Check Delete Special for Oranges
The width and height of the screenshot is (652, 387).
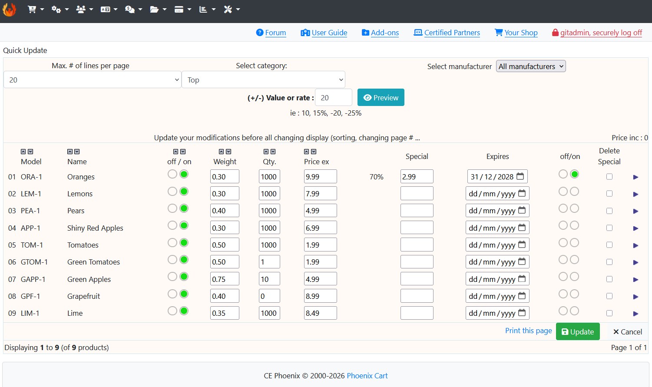(609, 177)
